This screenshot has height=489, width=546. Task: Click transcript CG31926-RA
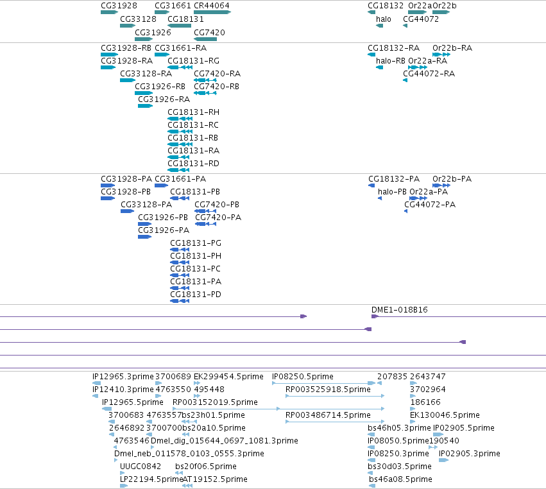pos(164,99)
